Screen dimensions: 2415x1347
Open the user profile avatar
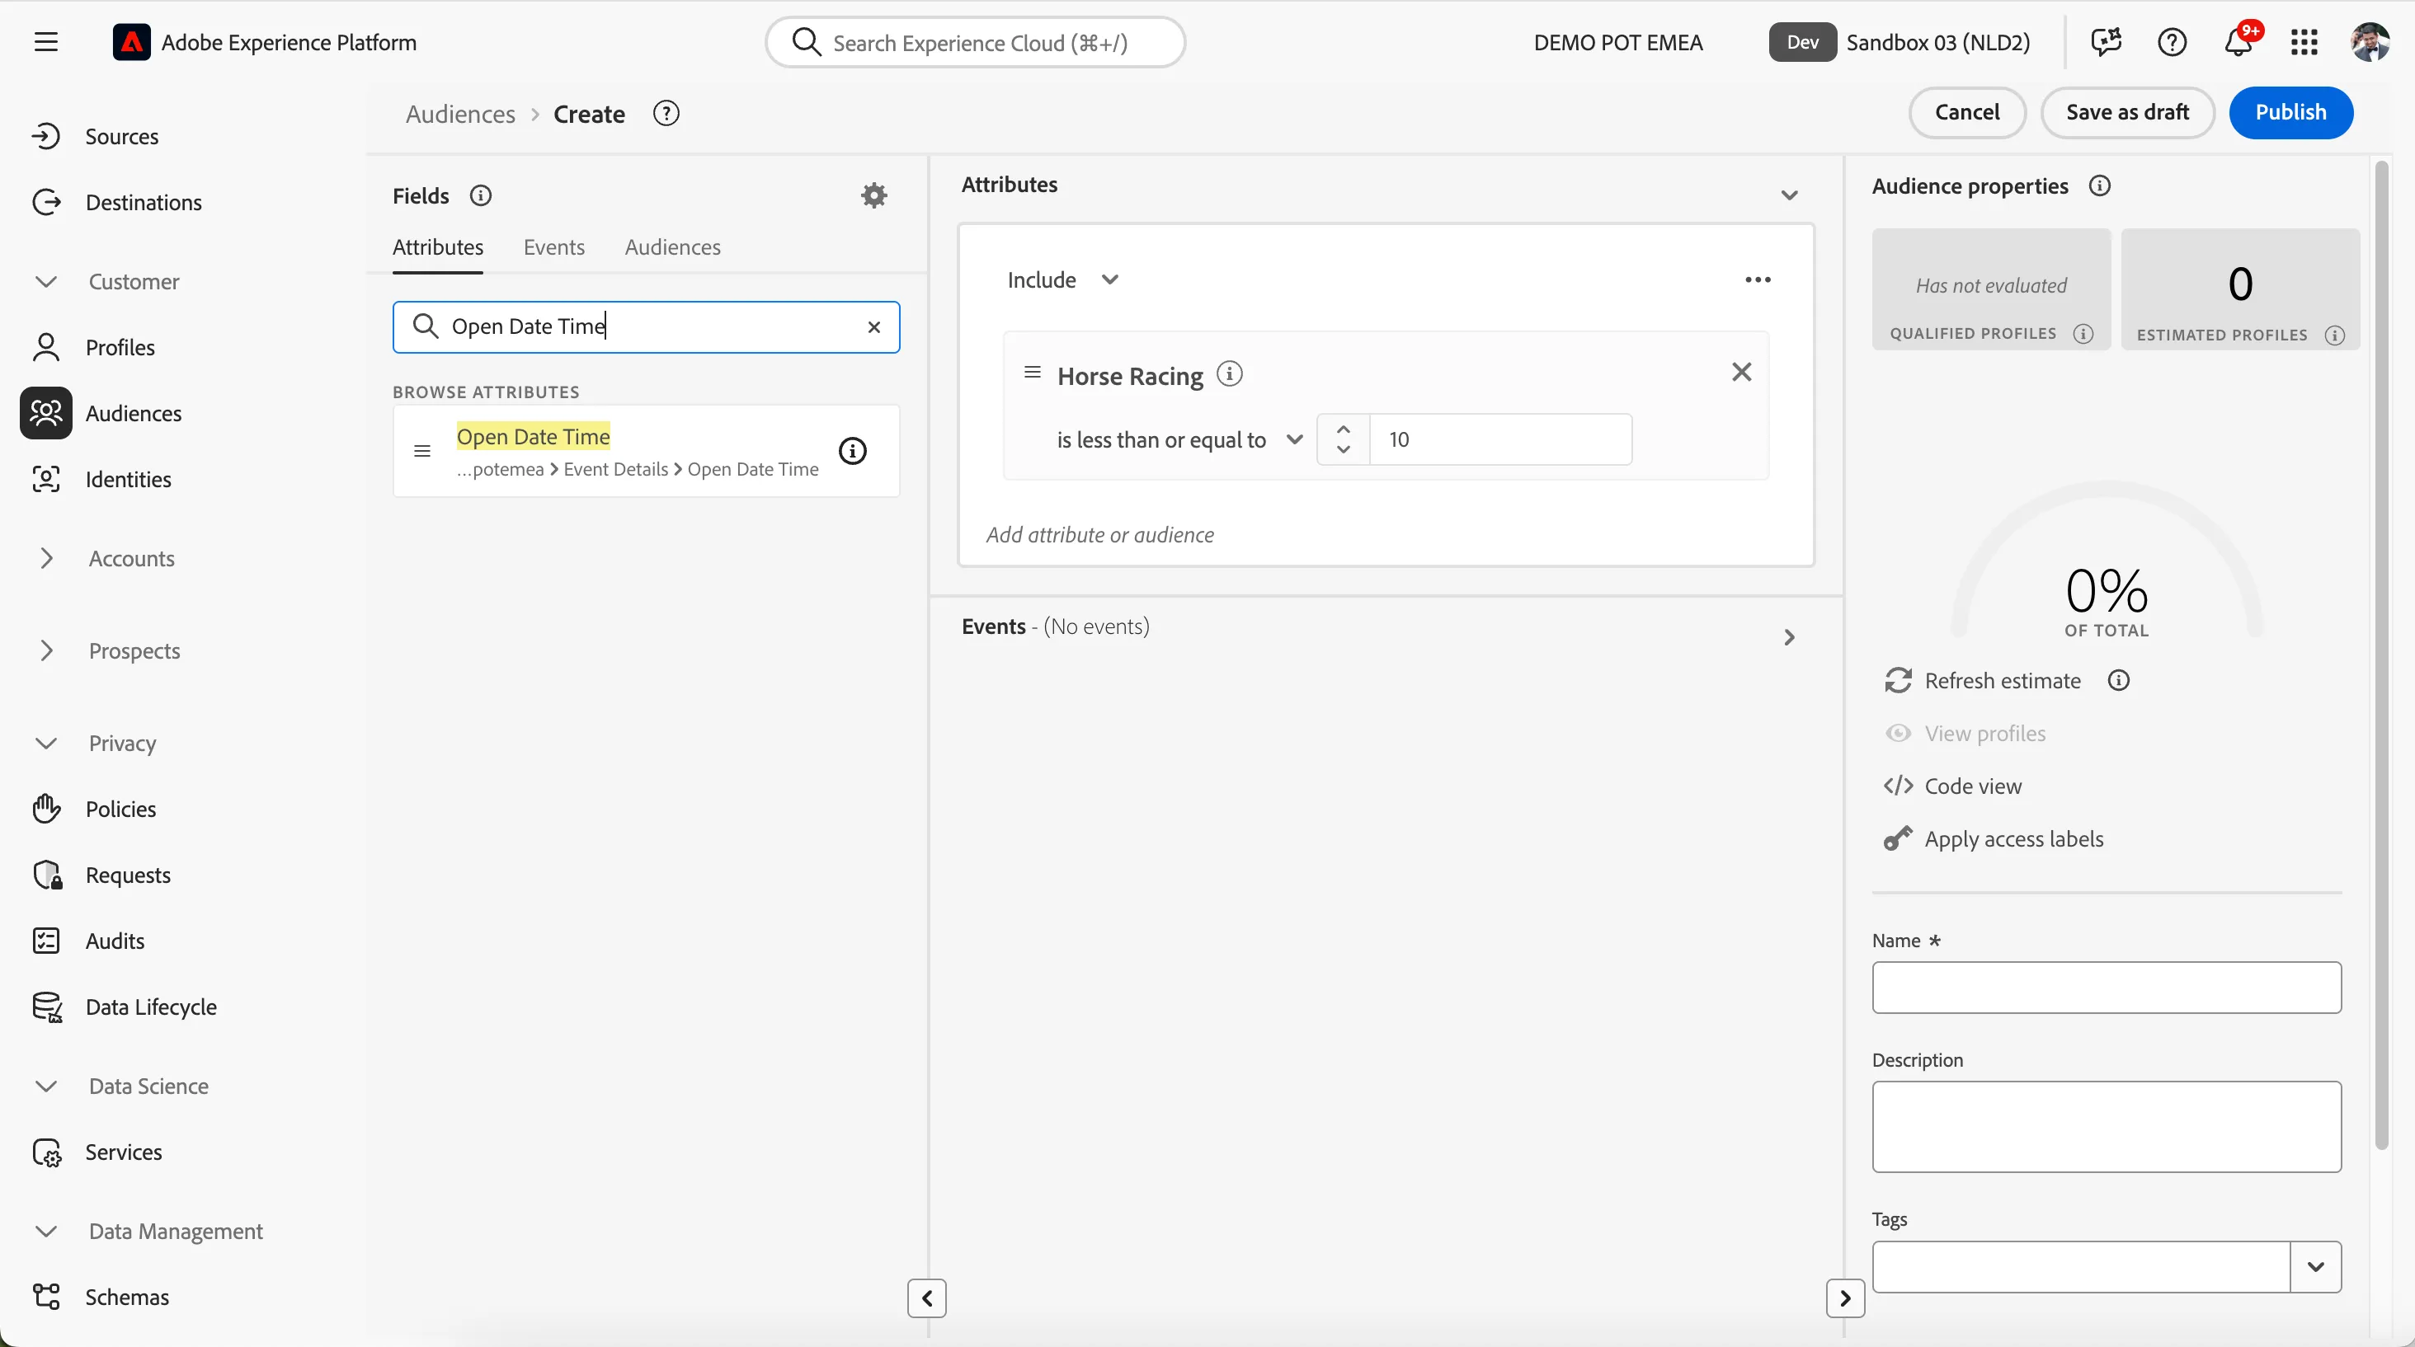(2369, 42)
